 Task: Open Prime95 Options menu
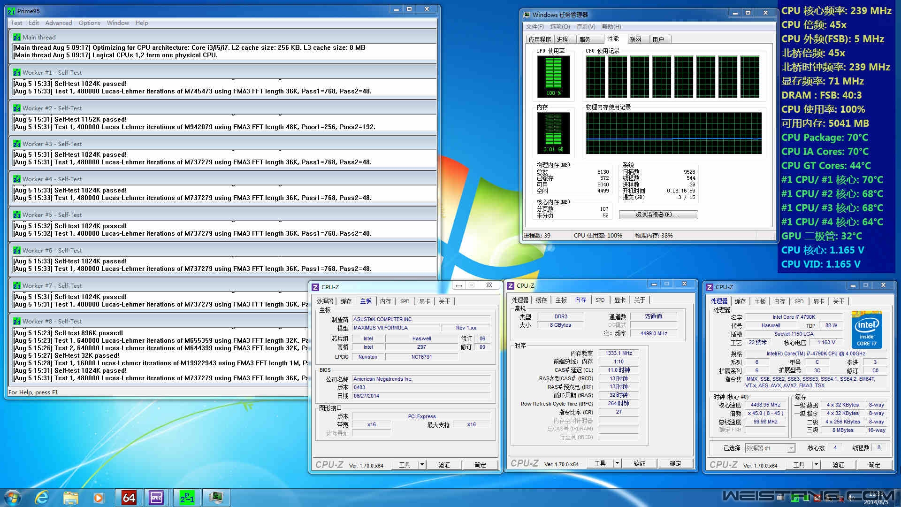pos(90,23)
